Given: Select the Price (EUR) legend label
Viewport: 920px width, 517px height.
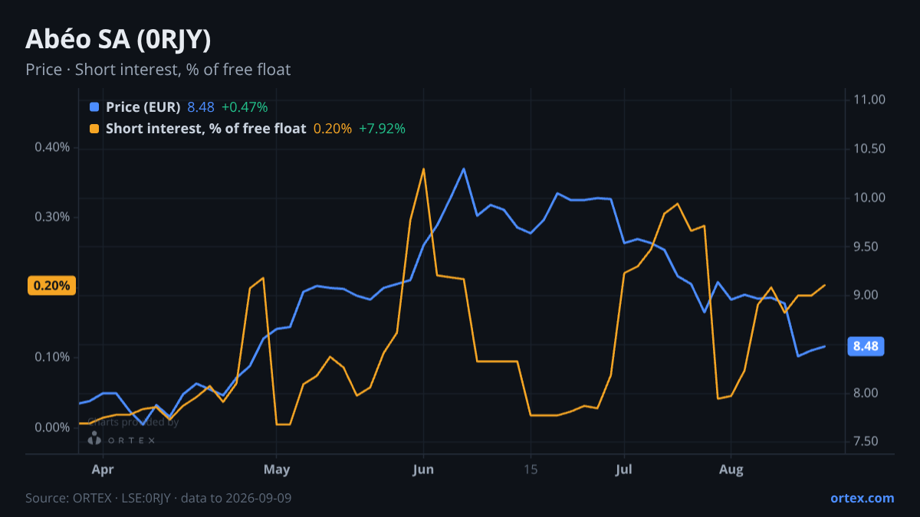Looking at the screenshot, I should 143,107.
